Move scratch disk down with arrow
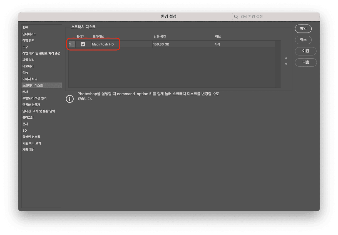338x235 pixels. tap(286, 64)
